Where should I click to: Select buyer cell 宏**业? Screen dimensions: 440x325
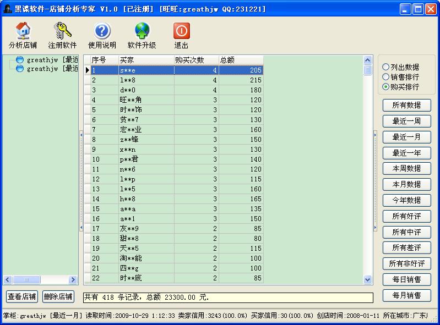coord(146,130)
